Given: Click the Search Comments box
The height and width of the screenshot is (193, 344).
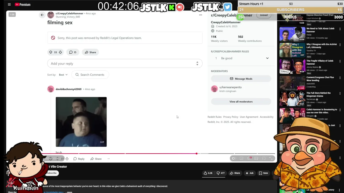Looking at the screenshot, I should 90,75.
